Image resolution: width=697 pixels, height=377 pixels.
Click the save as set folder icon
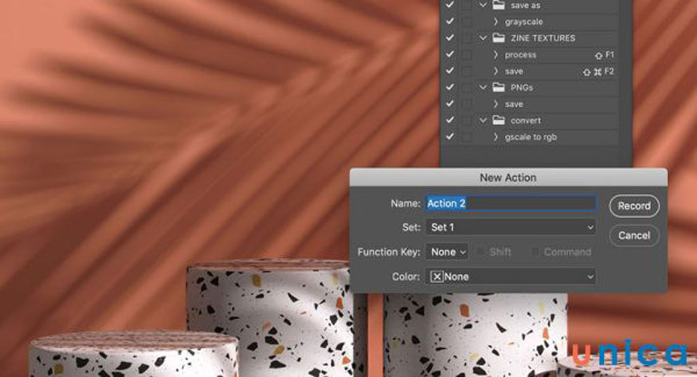(x=499, y=5)
